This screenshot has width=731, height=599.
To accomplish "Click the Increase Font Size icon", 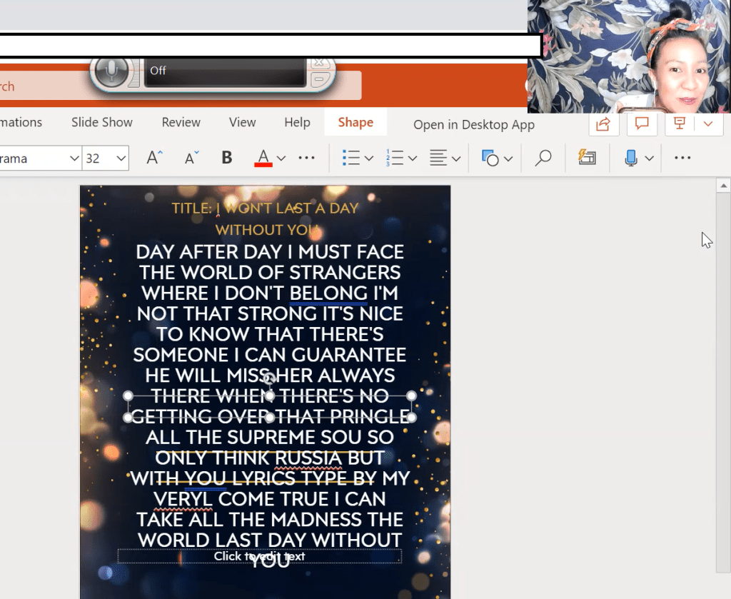I will [x=154, y=158].
